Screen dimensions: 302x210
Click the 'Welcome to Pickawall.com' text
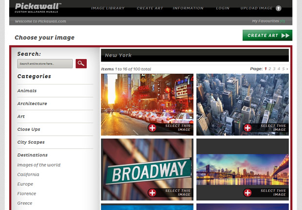click(40, 21)
